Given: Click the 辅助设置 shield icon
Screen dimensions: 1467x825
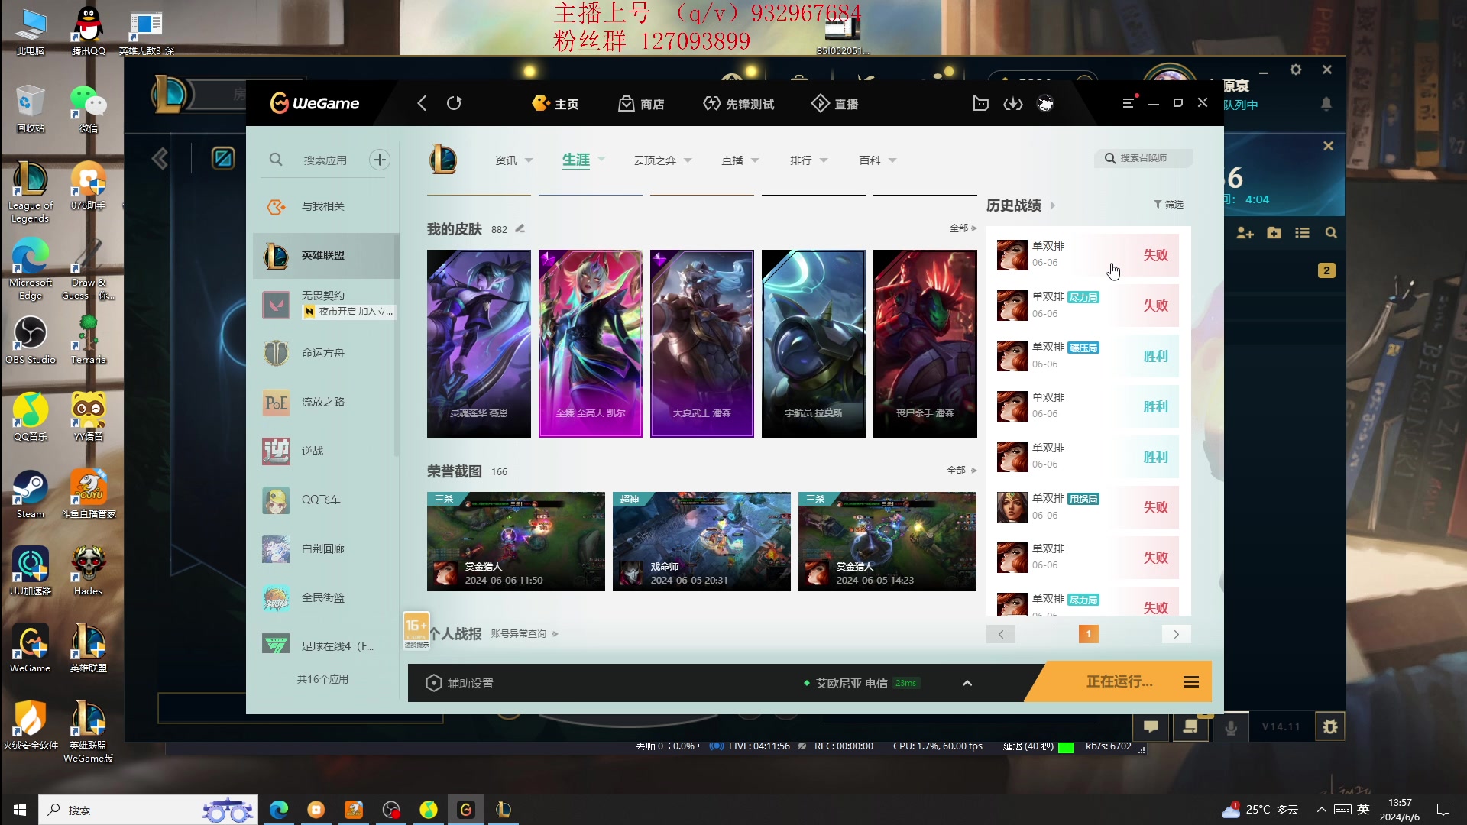Looking at the screenshot, I should pos(433,683).
